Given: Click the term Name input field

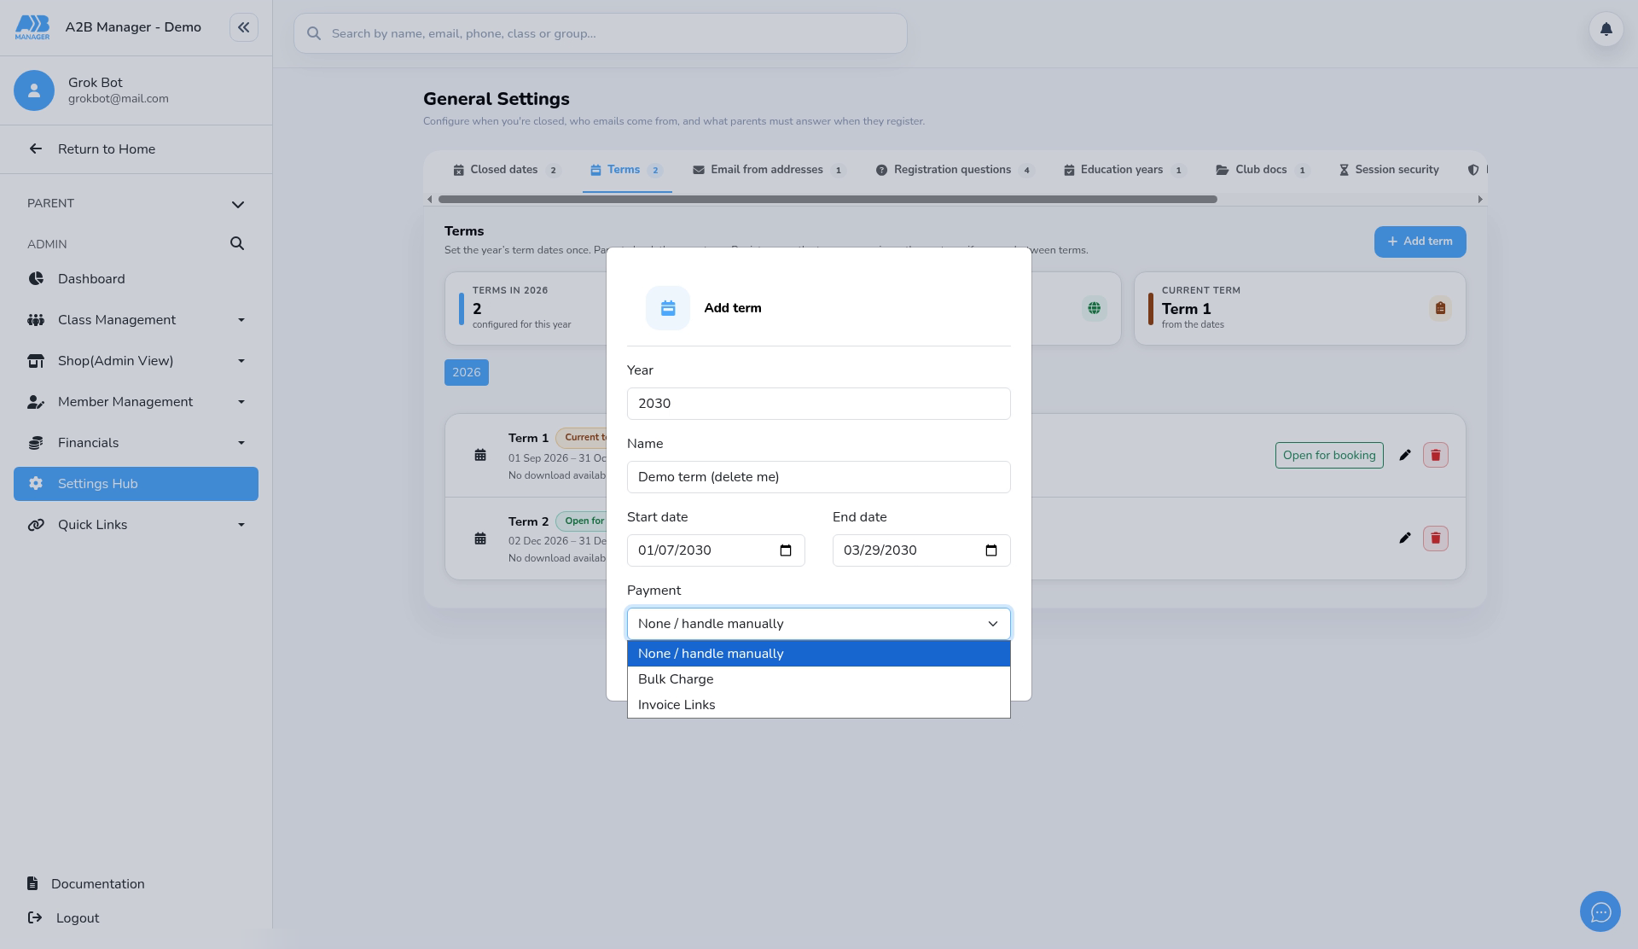Looking at the screenshot, I should click(x=819, y=477).
